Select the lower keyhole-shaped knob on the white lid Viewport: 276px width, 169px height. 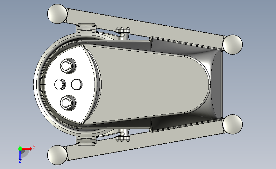68,103
